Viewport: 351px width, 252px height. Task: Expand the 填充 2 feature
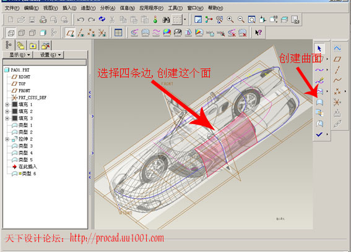[x=7, y=111]
